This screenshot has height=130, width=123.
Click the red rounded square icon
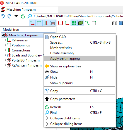coord(61,23)
